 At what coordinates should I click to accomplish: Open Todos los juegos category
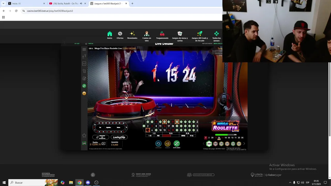pos(216,36)
